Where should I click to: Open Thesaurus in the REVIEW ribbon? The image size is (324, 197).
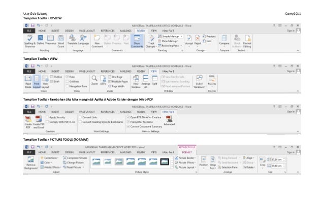[x=50, y=40]
